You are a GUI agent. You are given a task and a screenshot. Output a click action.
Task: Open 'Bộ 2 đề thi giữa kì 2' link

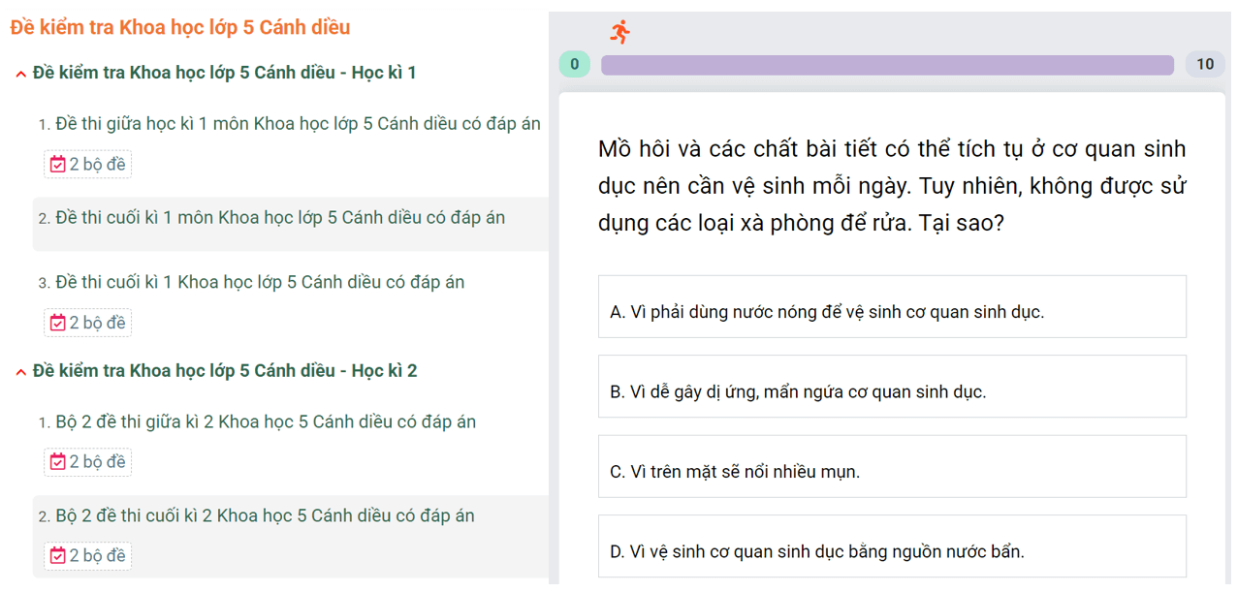point(265,422)
